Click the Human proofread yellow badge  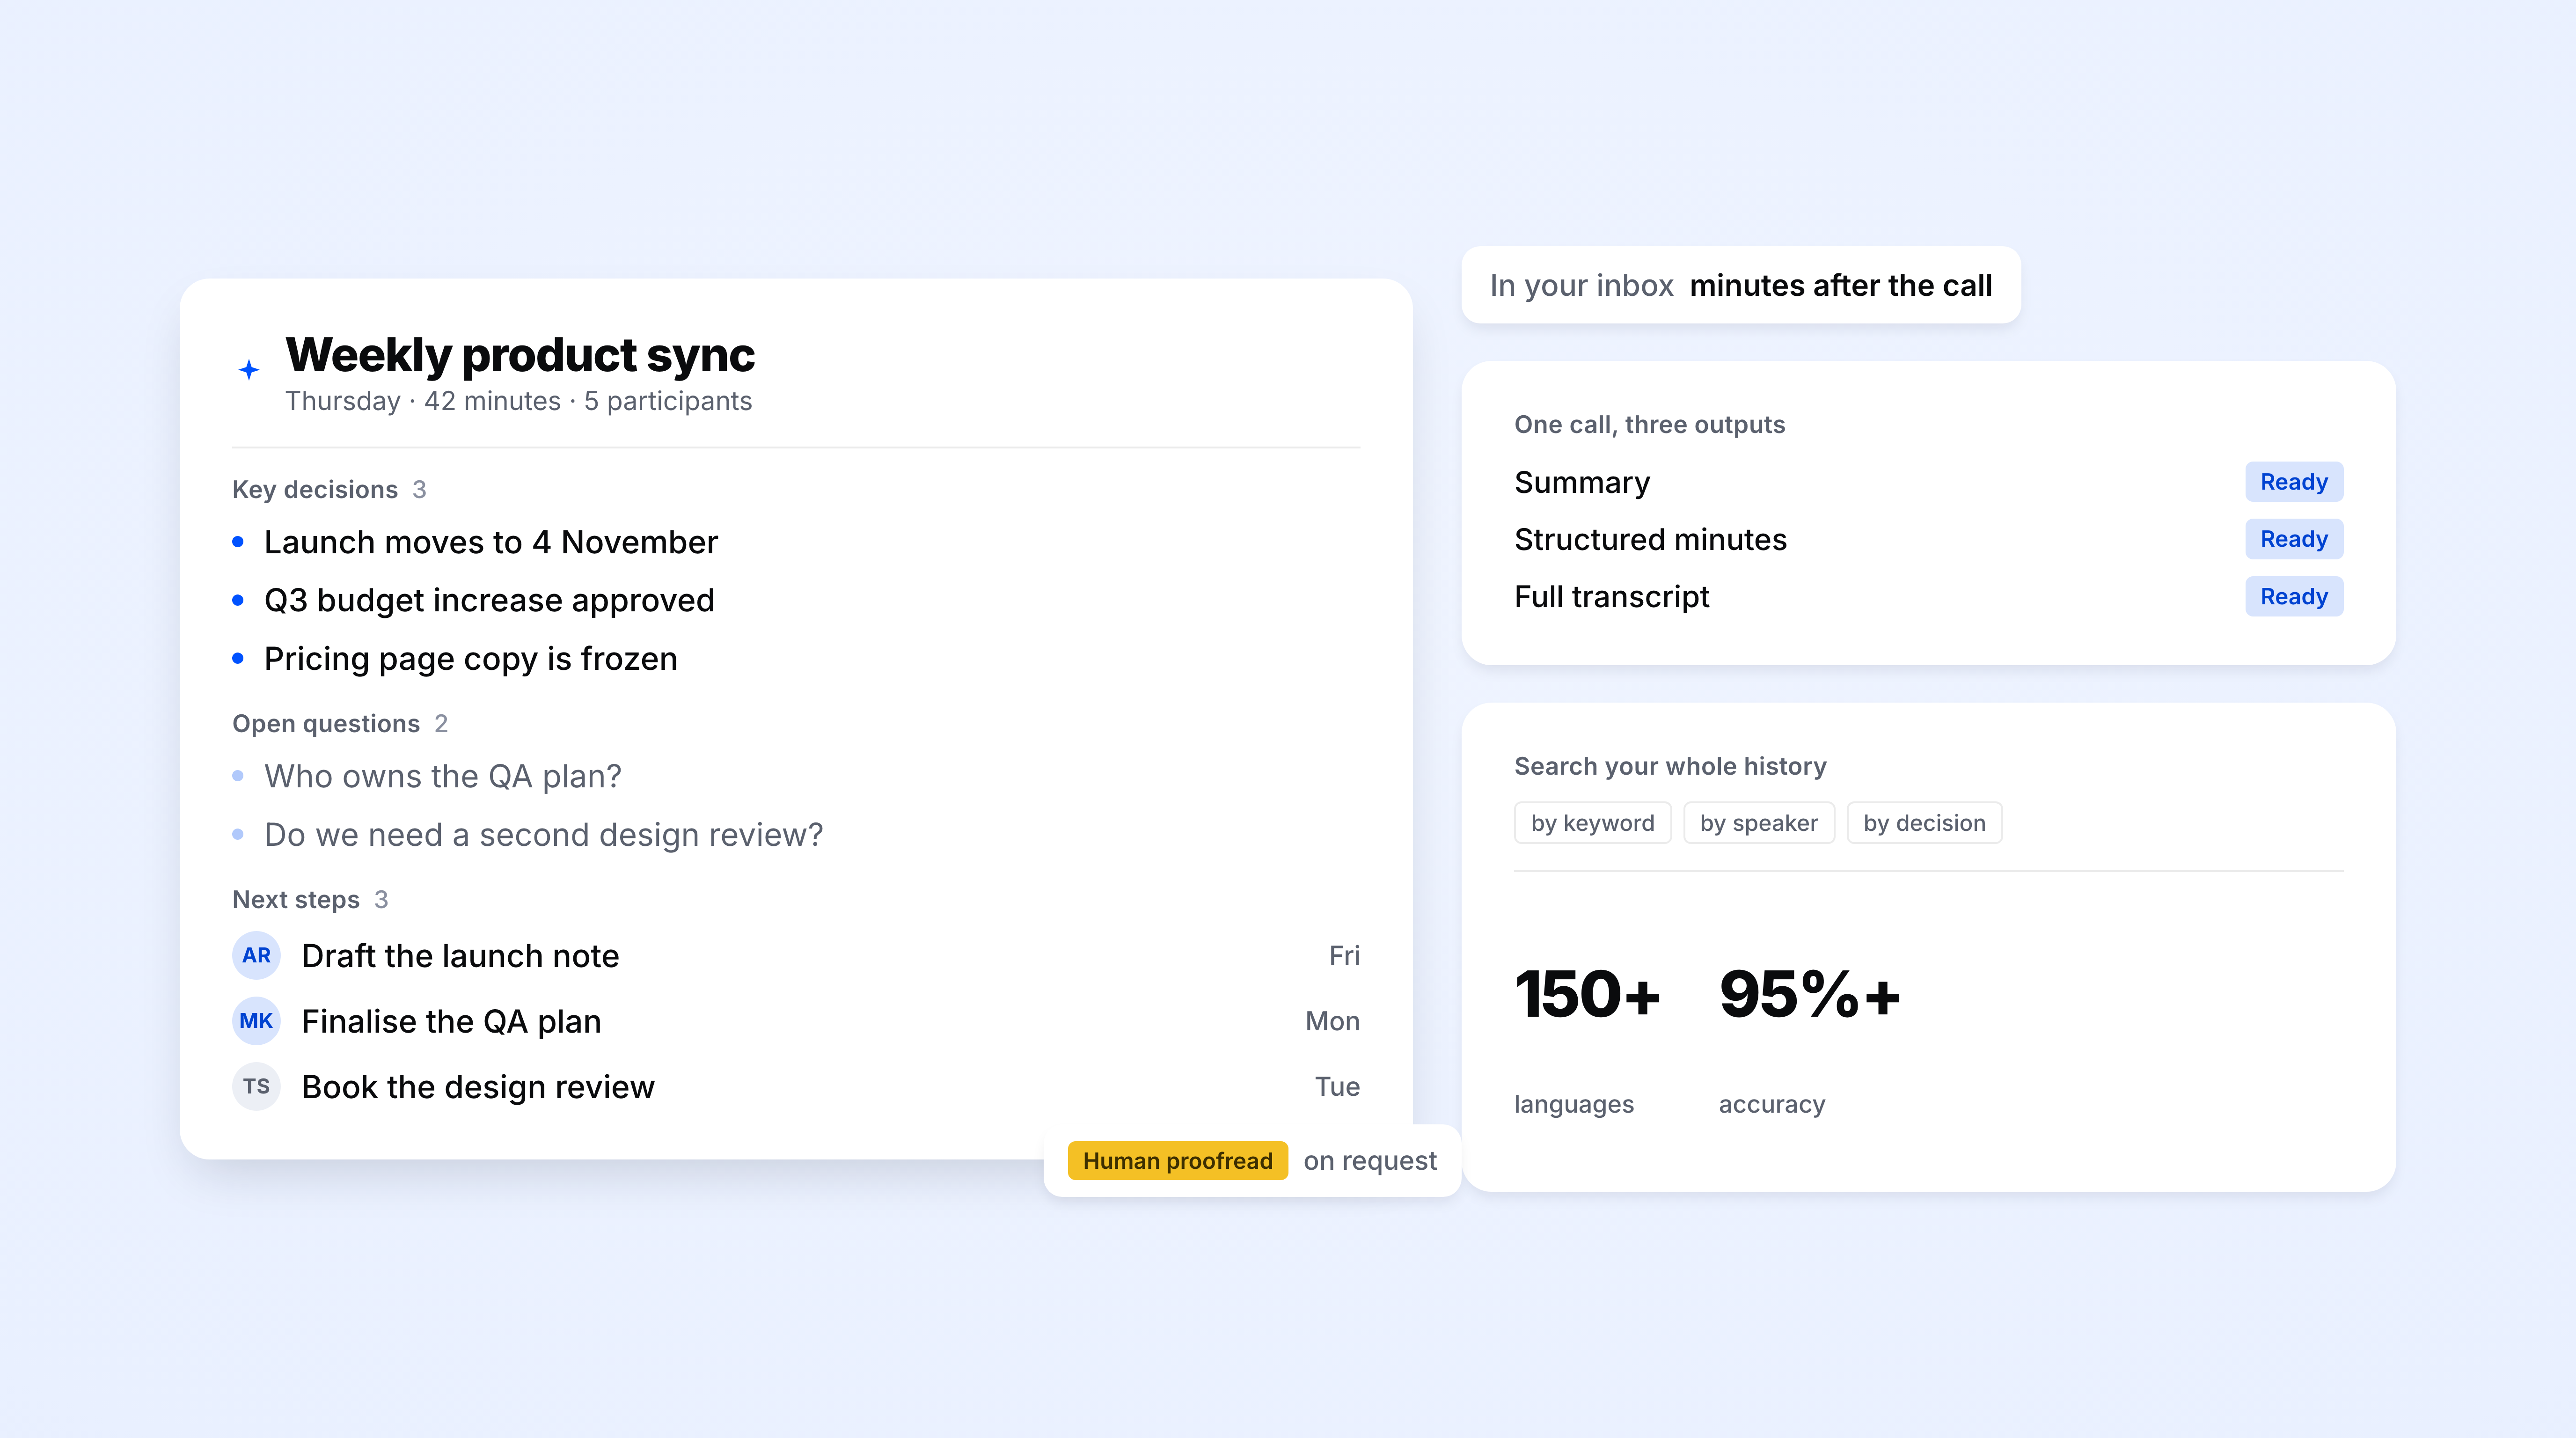1178,1160
